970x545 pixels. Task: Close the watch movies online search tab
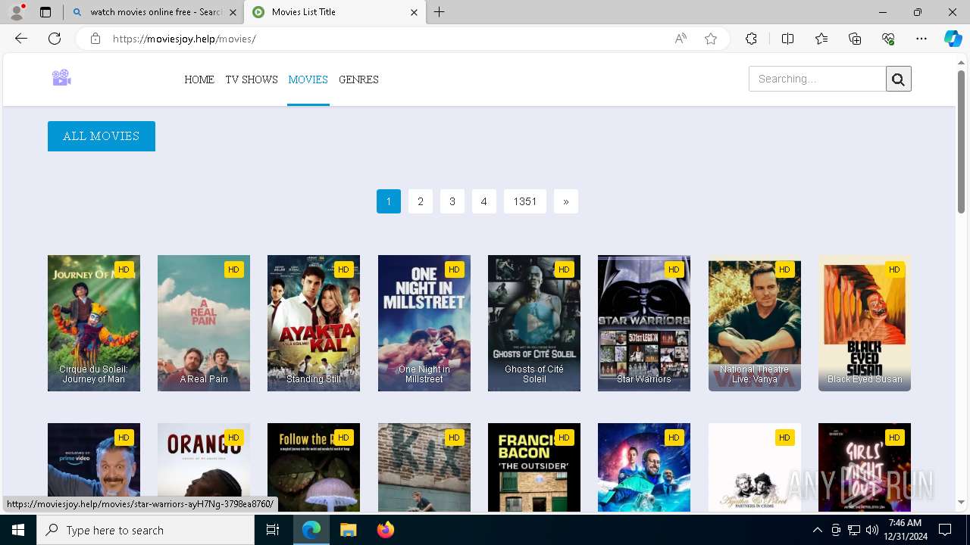[x=233, y=12]
